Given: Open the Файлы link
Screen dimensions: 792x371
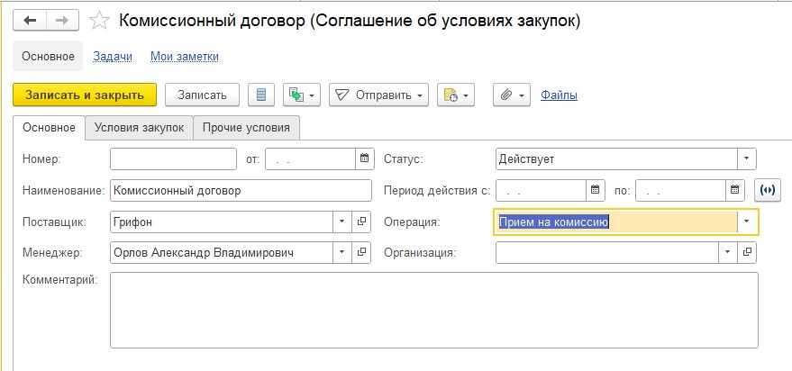Looking at the screenshot, I should coord(559,95).
